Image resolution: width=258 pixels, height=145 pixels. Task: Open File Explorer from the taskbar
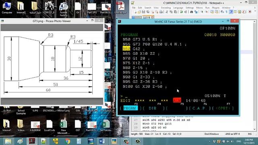(8, 141)
